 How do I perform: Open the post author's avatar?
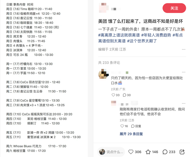(x=104, y=8)
